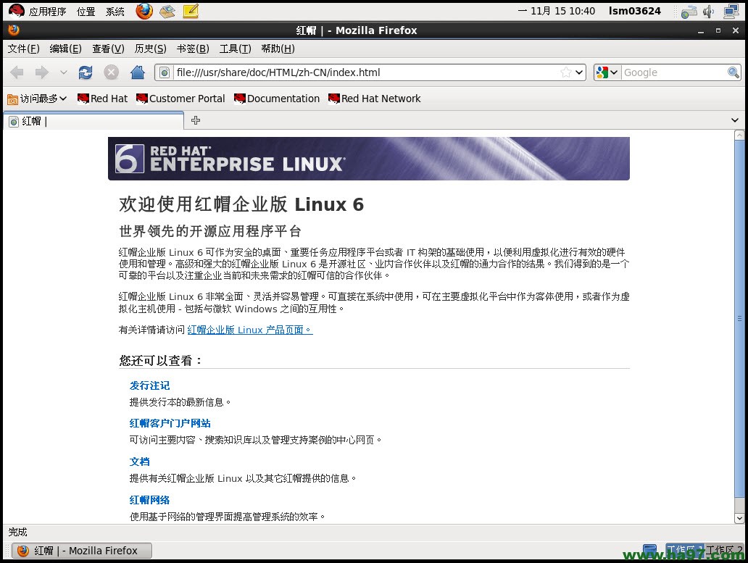Open the 文档 link
Image resolution: width=748 pixels, height=563 pixels.
click(139, 462)
